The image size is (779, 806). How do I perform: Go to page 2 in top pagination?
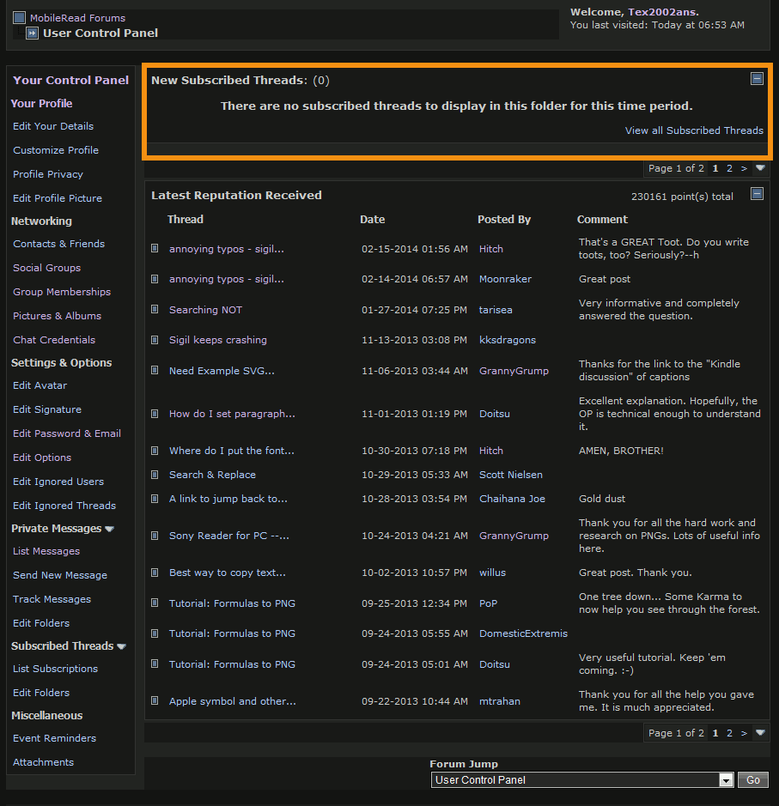point(730,168)
